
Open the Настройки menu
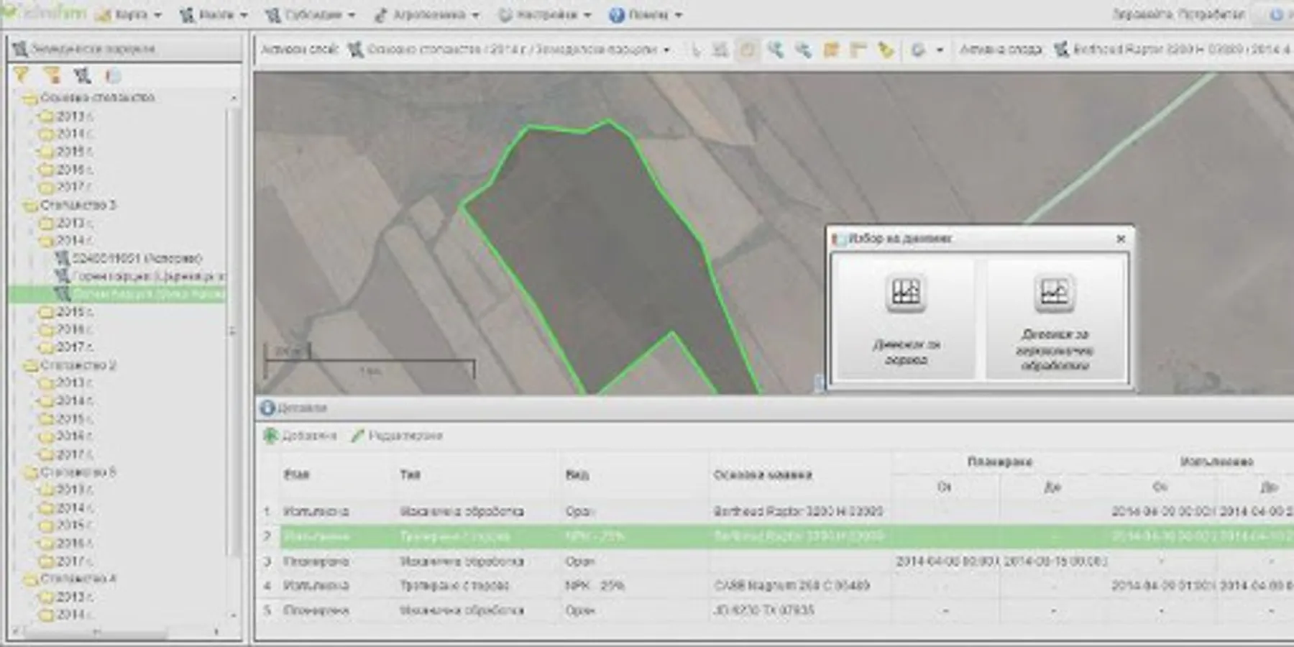coord(544,14)
